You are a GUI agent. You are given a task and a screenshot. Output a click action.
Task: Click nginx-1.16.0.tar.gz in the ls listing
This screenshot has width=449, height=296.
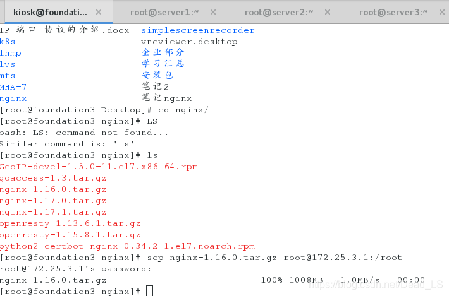[x=53, y=189]
